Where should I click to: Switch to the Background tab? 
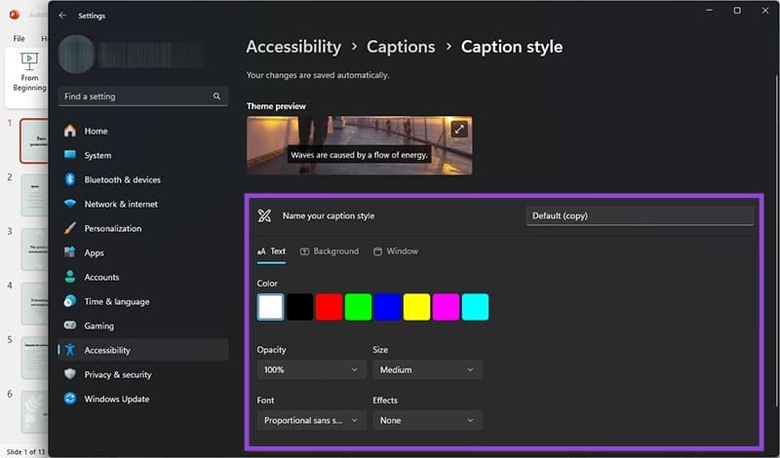[330, 251]
